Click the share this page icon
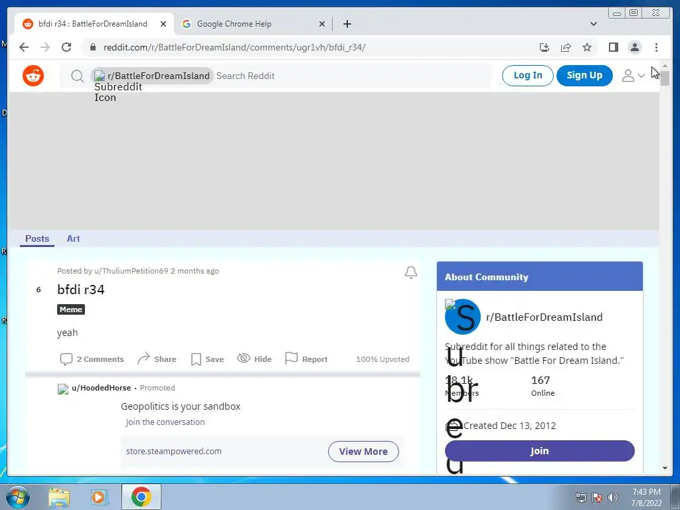Viewport: 680px width, 510px height. click(566, 47)
